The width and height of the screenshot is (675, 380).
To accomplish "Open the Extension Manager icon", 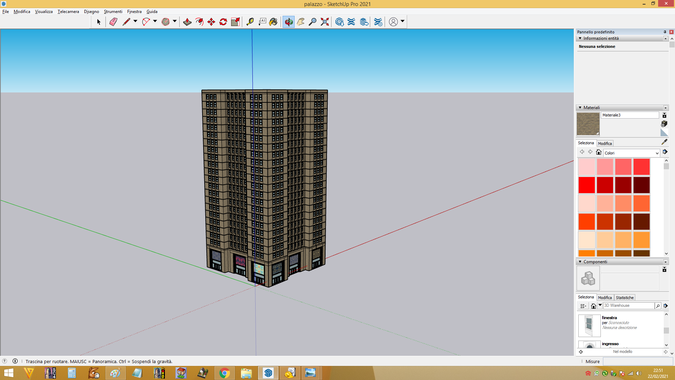I will click(378, 22).
